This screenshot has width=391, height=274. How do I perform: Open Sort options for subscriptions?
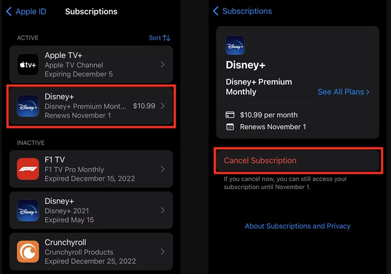point(159,38)
